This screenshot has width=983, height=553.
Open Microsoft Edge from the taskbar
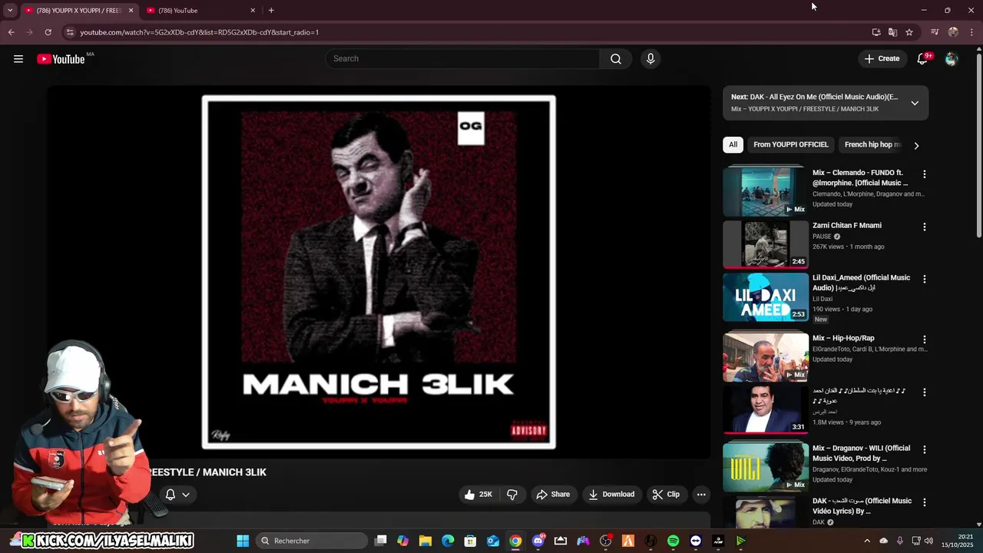coord(448,541)
